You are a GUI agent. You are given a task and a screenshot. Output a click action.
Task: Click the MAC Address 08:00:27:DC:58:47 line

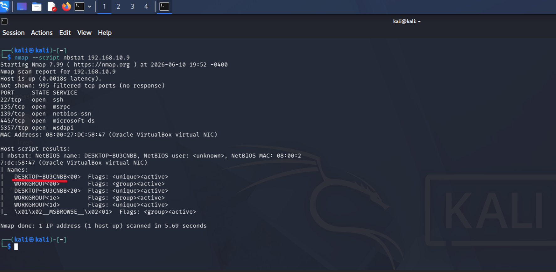pos(109,135)
